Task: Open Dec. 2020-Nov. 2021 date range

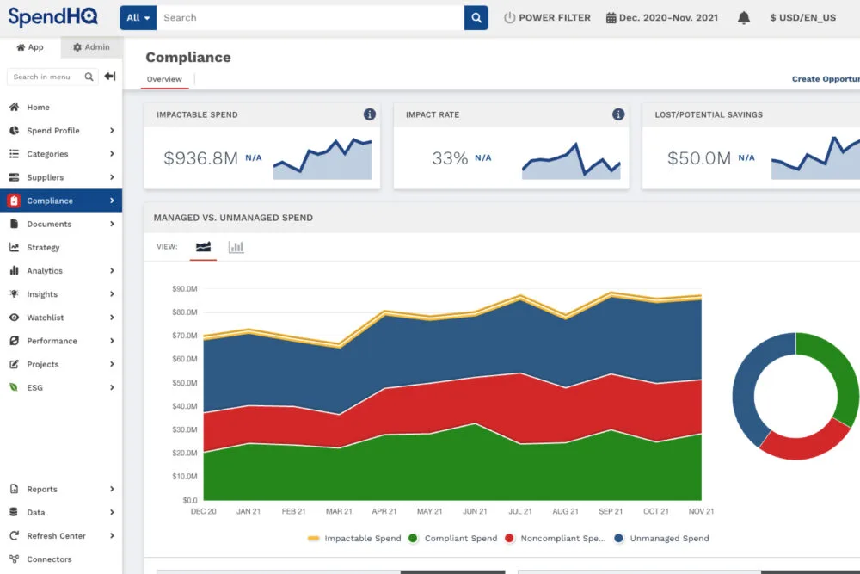Action: (x=668, y=17)
